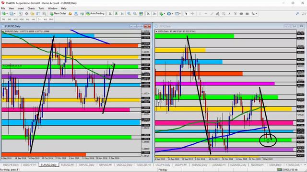Zoom in on the chart

(x=129, y=14)
